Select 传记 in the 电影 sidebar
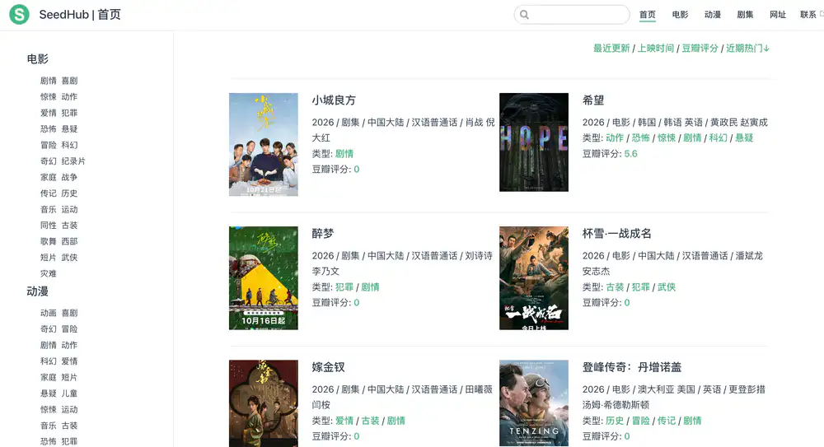This screenshot has width=824, height=447. [49, 193]
